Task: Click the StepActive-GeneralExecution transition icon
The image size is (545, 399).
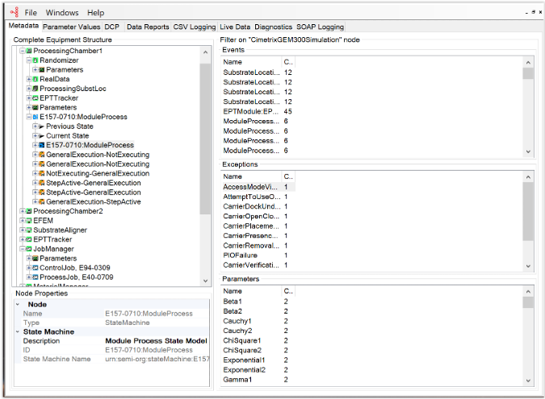Action: [41, 193]
